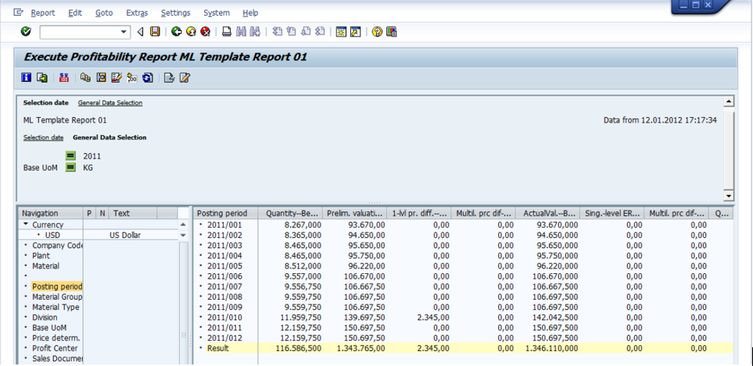Click the Prelim. valuati... column header
This screenshot has width=753, height=366.
354,213
